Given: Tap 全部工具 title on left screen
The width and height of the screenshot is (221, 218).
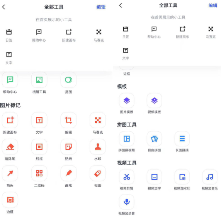Looking at the screenshot, I should click(54, 7).
